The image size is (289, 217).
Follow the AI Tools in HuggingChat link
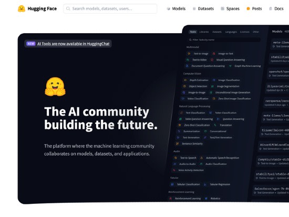point(74,44)
